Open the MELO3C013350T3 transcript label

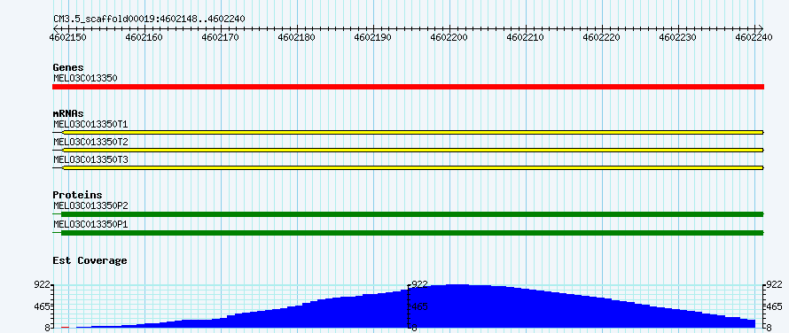point(90,159)
